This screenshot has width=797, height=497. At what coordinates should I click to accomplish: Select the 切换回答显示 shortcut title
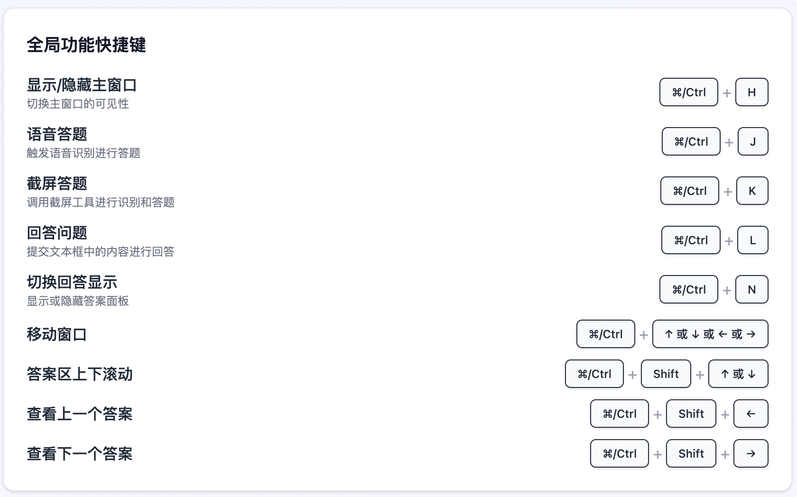point(72,282)
